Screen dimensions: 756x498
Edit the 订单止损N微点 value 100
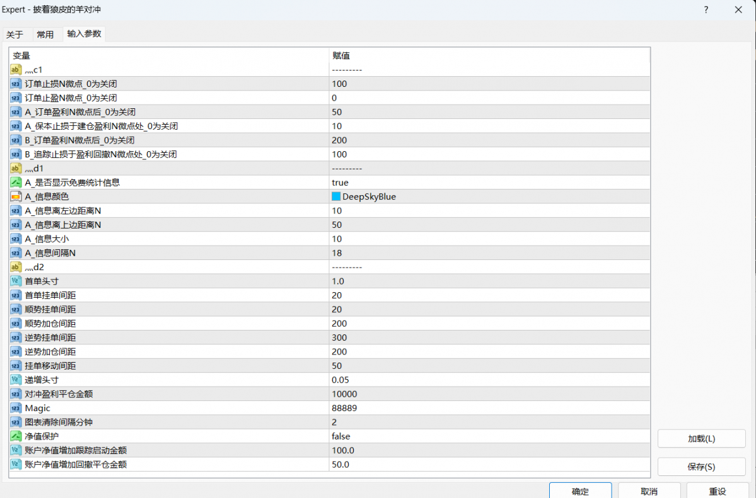(x=339, y=84)
